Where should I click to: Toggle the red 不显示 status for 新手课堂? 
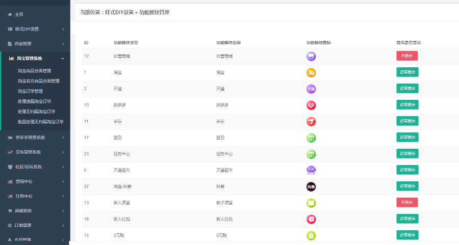406,202
